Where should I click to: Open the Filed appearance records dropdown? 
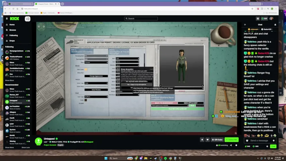pyautogui.click(x=170, y=106)
